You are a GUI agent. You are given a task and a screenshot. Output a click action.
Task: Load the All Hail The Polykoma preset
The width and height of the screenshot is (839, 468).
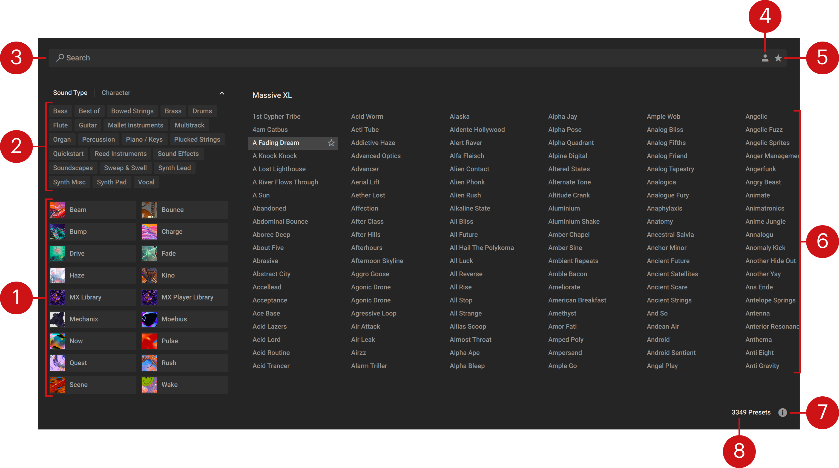coord(482,248)
